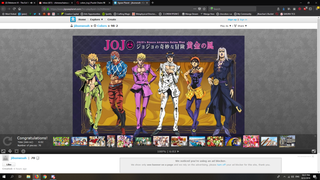Mute the YouTube tab audio
The image size is (320, 180).
32,3
